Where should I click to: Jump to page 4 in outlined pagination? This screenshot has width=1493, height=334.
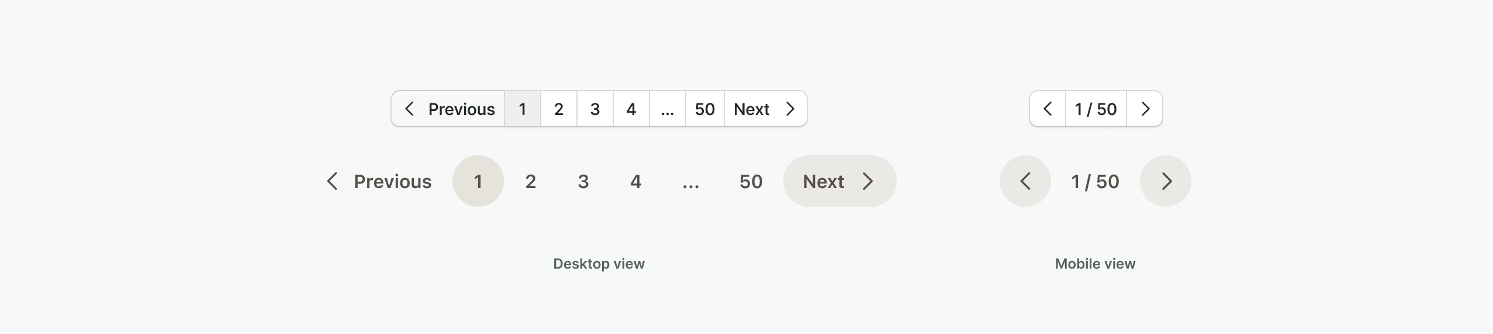point(631,109)
